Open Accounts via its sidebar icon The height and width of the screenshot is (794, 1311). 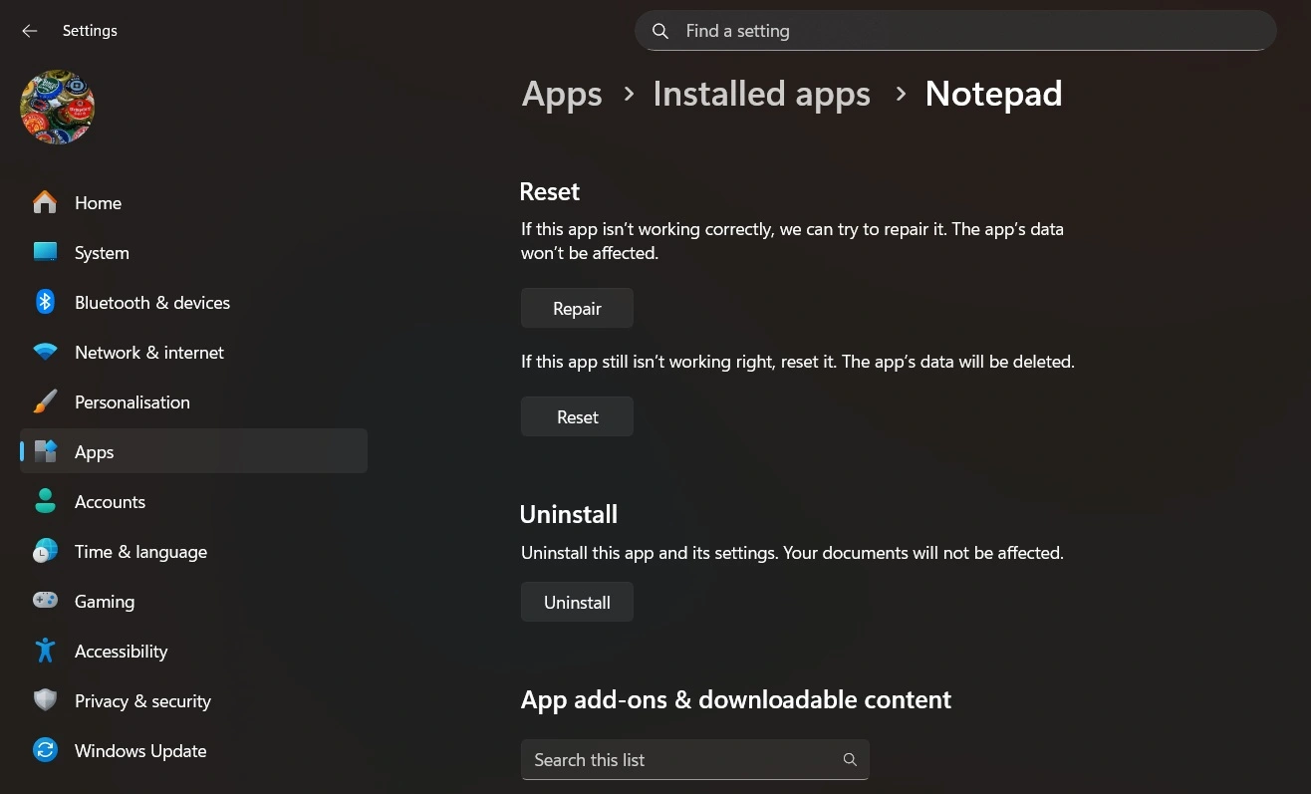coord(45,501)
